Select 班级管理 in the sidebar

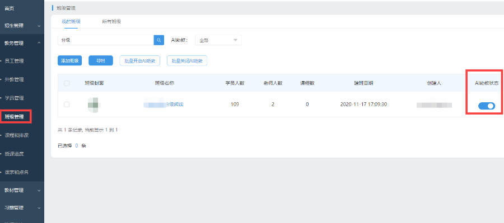14,117
